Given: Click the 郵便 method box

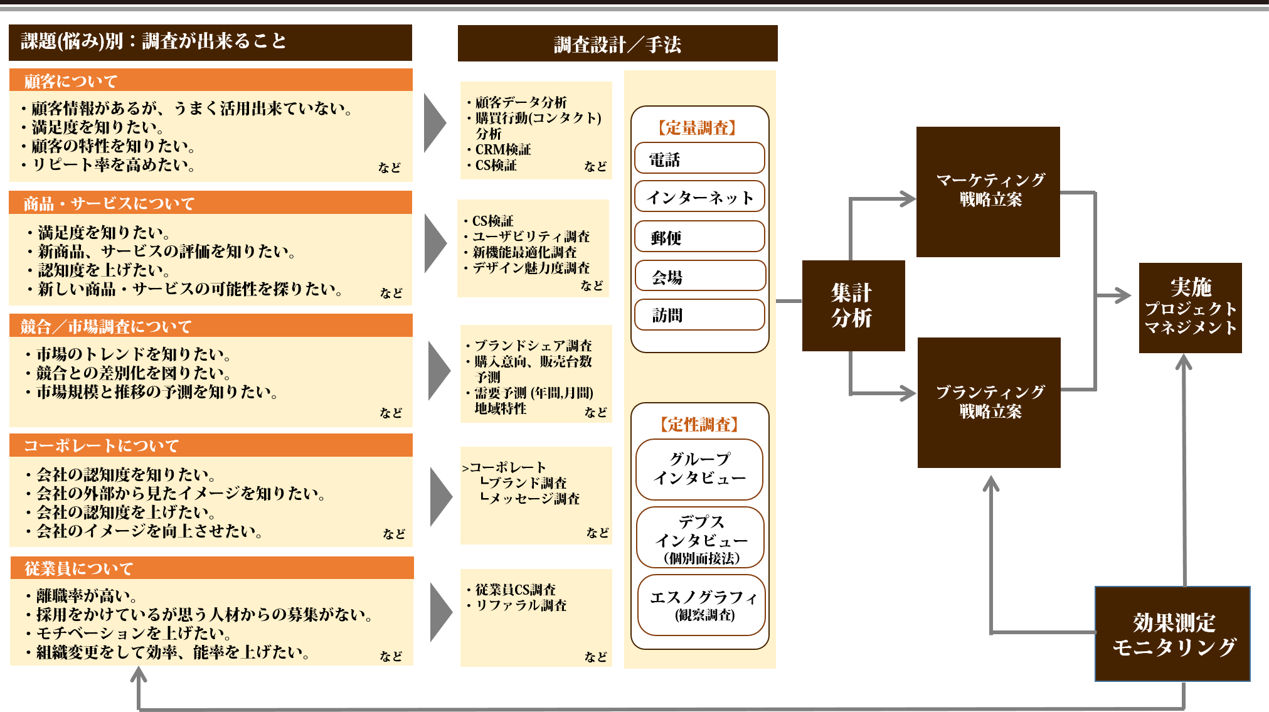Looking at the screenshot, I should (x=699, y=236).
